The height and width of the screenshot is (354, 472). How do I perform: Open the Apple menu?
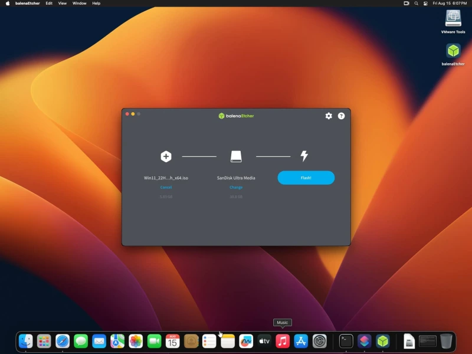click(8, 4)
